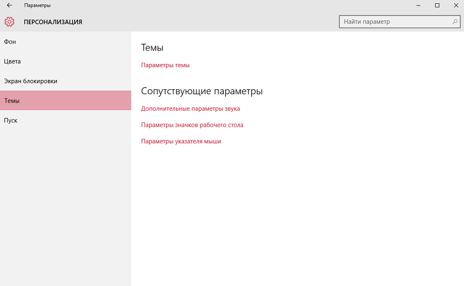Click the ПЕРСОНАЛИЗАЦИЯ header title

coord(53,22)
